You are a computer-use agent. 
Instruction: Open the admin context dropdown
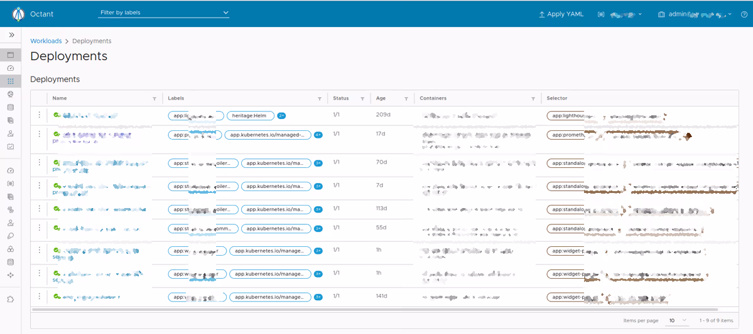pyautogui.click(x=695, y=14)
